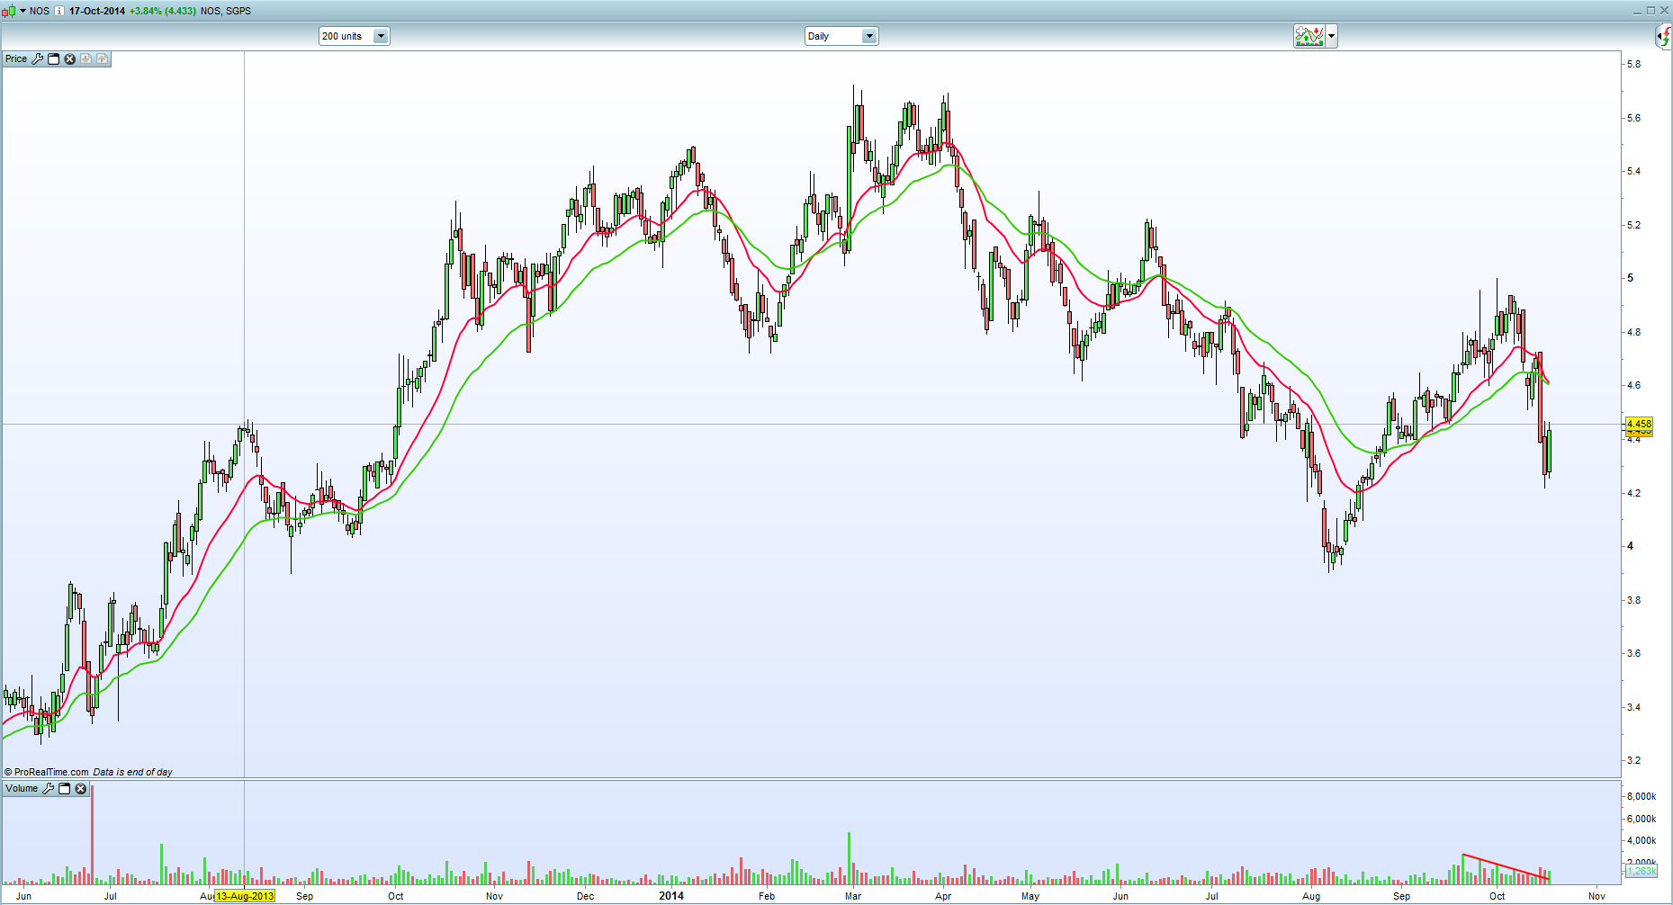Expand the add indicator dropdown arrow
1673x905 pixels.
coord(1332,36)
